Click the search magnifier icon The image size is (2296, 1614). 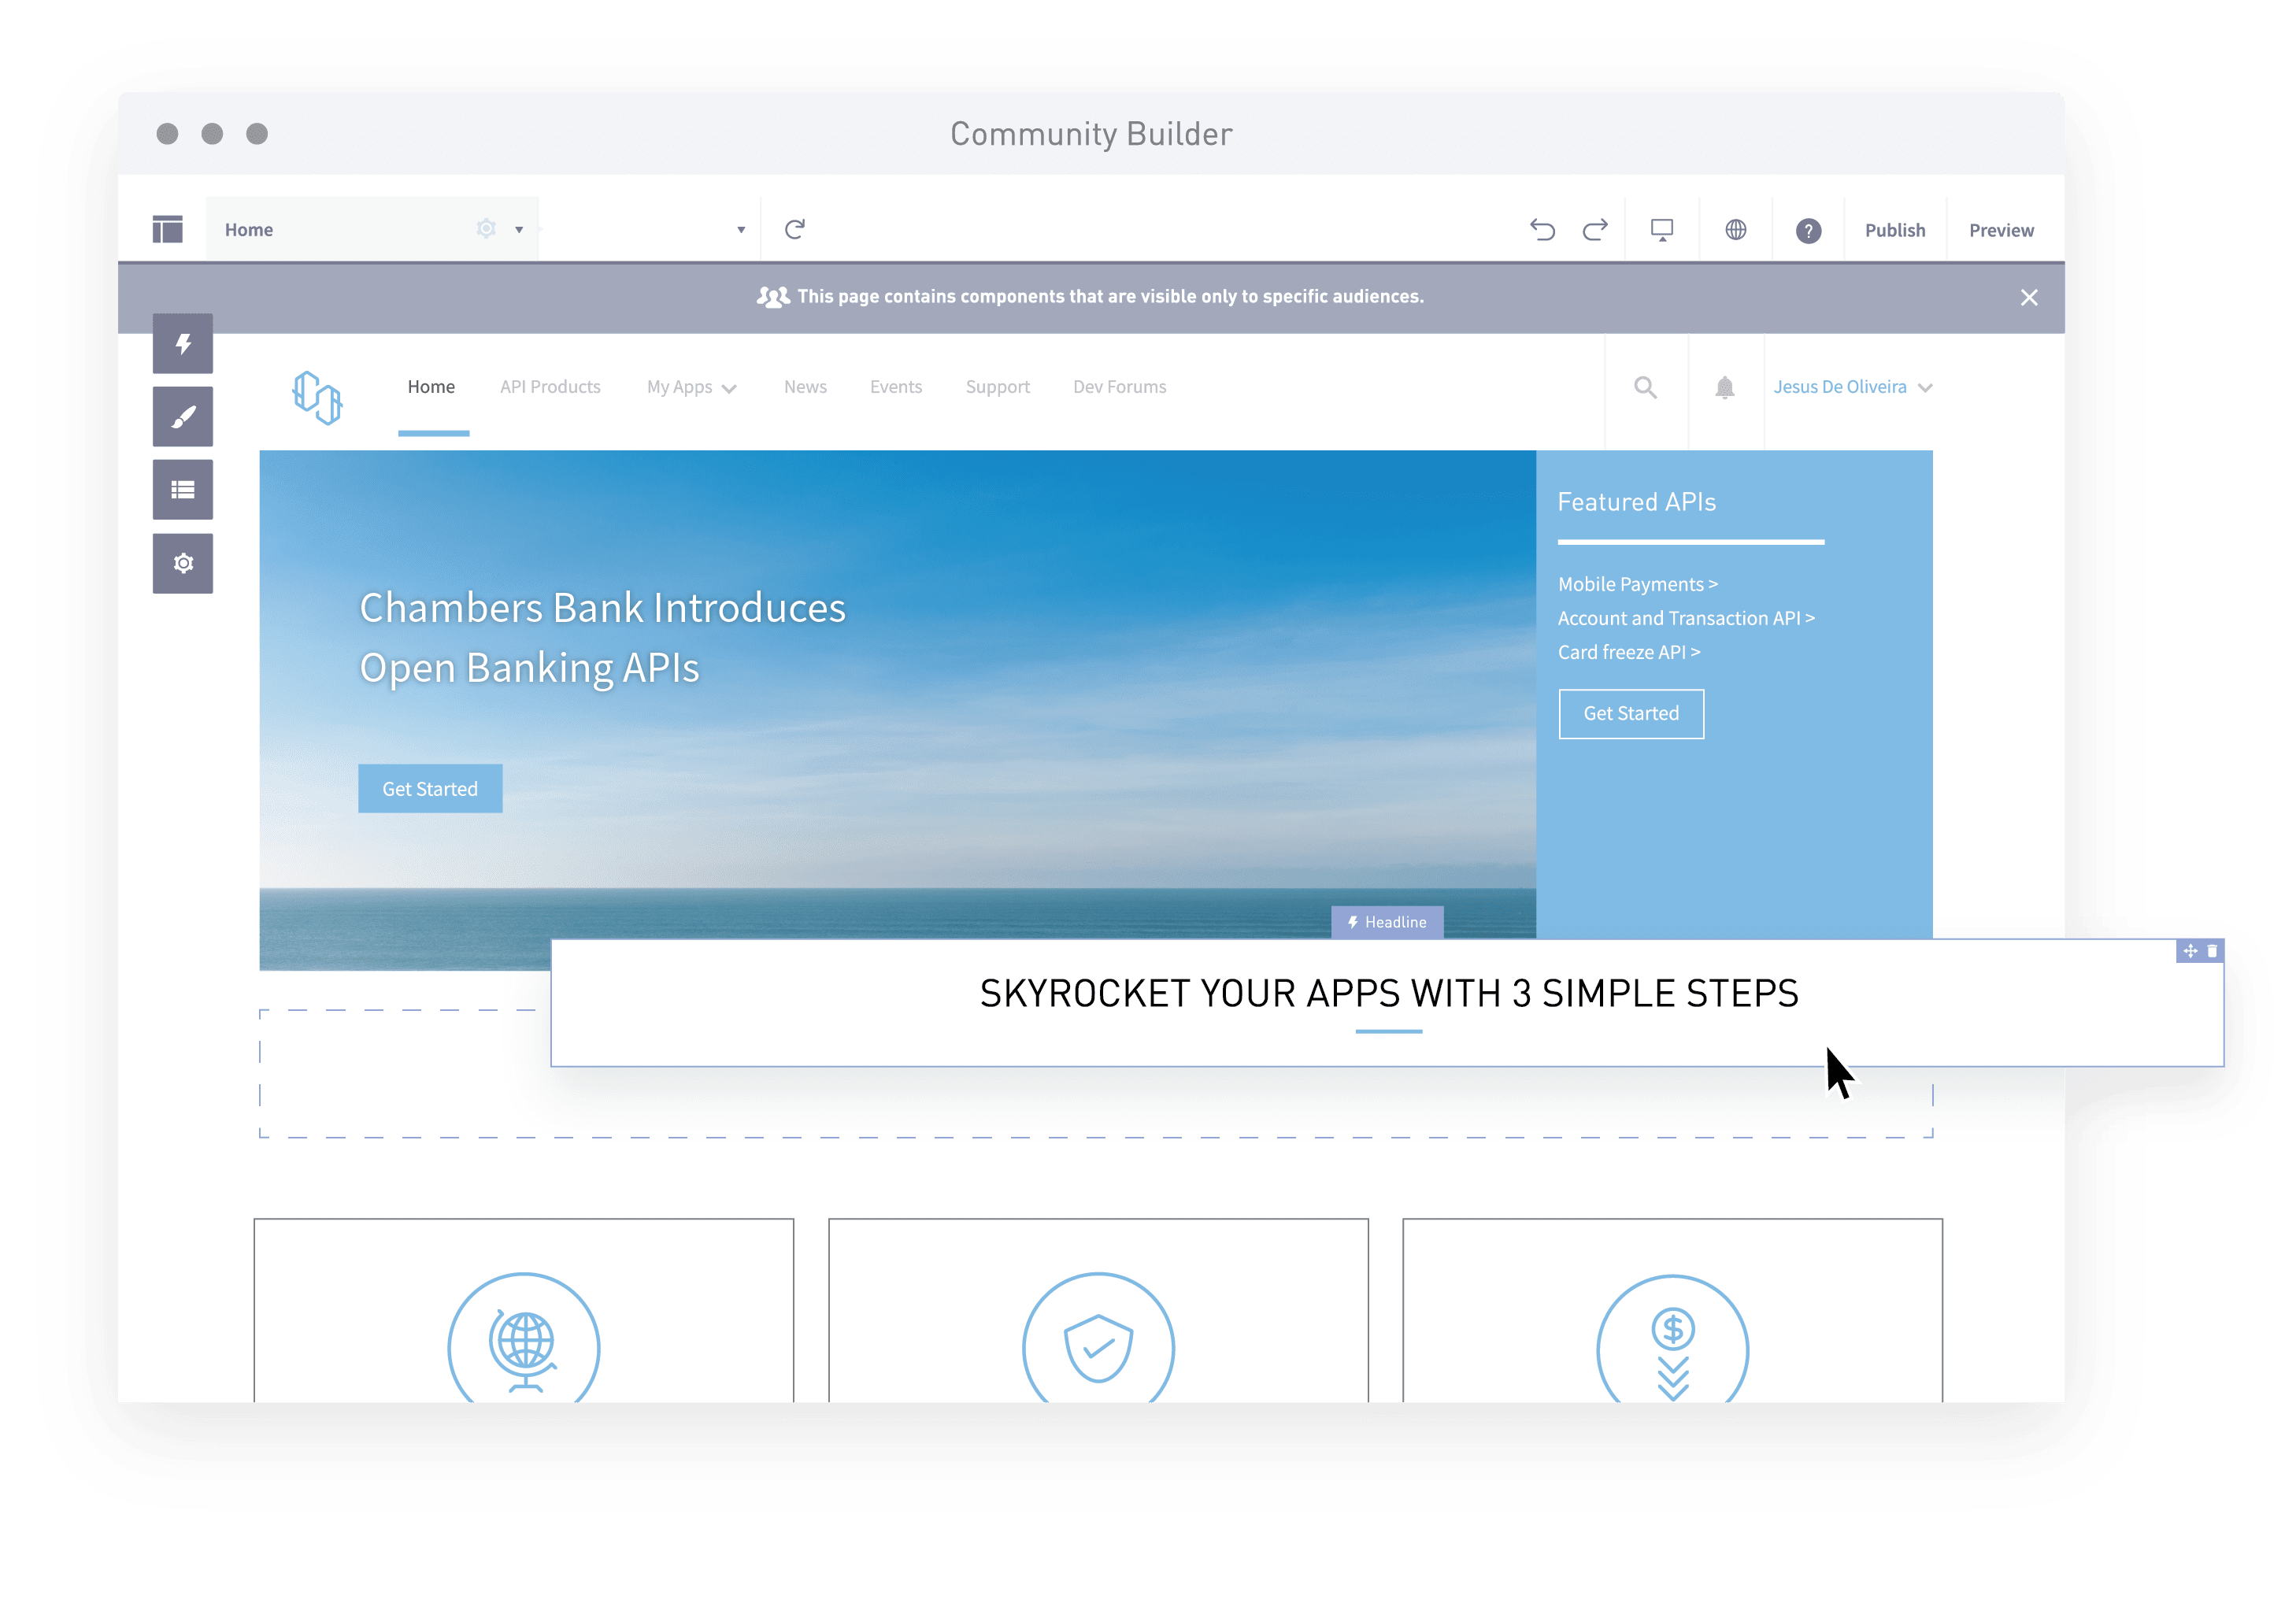(1645, 387)
